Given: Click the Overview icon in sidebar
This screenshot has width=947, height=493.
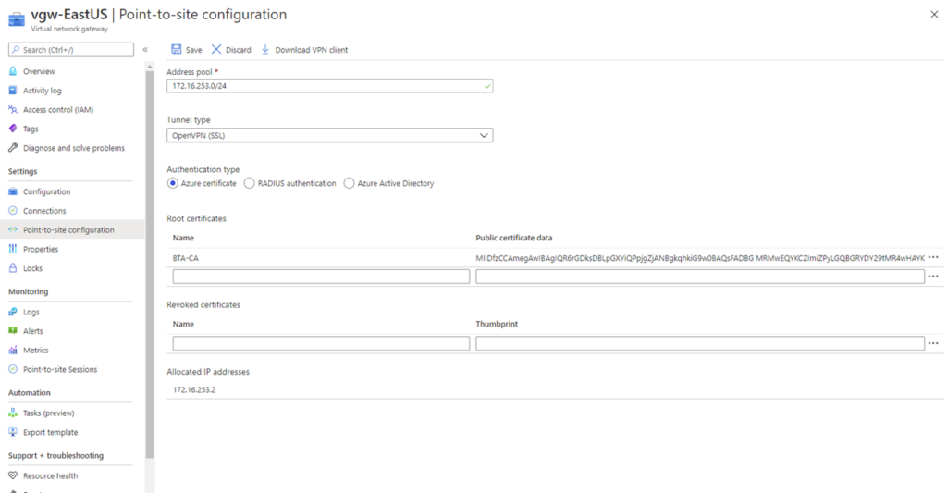Looking at the screenshot, I should (x=13, y=71).
